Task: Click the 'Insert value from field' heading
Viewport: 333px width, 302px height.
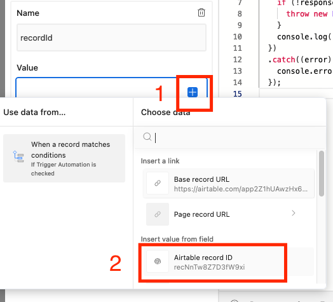Action: point(177,239)
